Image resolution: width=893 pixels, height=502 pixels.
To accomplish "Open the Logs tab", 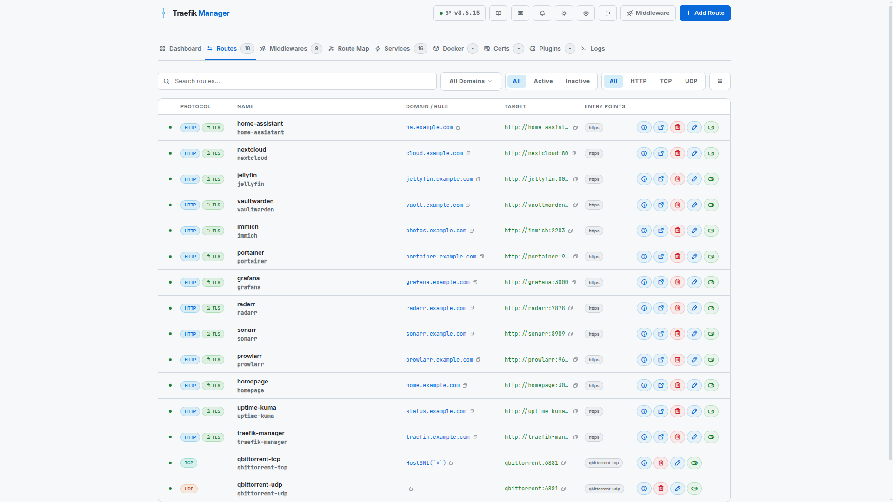I will click(593, 49).
